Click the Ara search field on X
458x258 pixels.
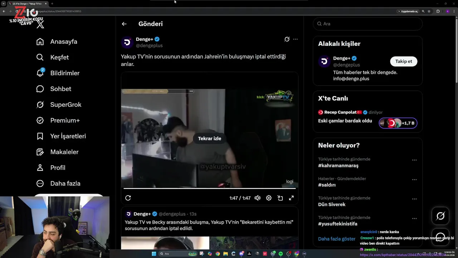(367, 24)
